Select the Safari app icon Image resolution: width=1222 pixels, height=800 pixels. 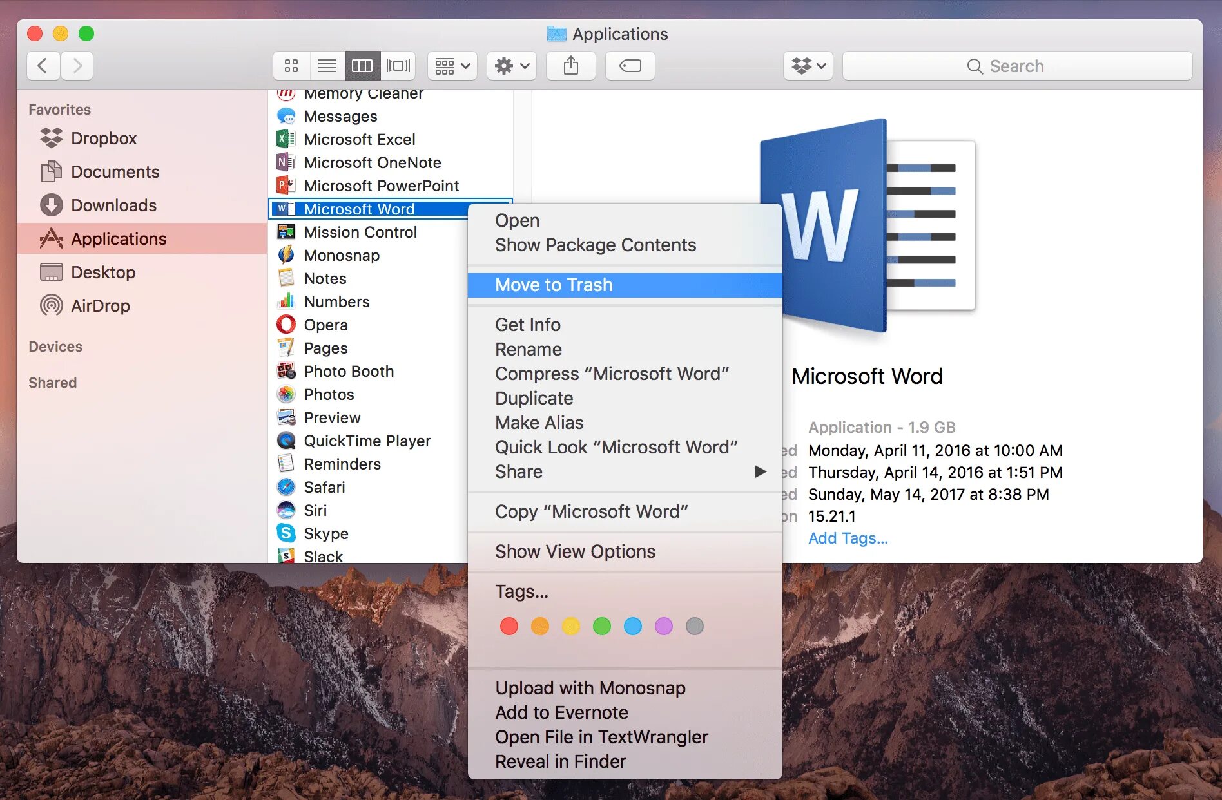click(x=286, y=488)
